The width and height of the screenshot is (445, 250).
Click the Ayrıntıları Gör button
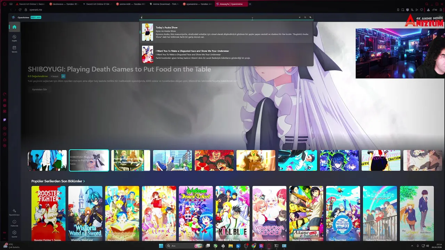pos(39,89)
